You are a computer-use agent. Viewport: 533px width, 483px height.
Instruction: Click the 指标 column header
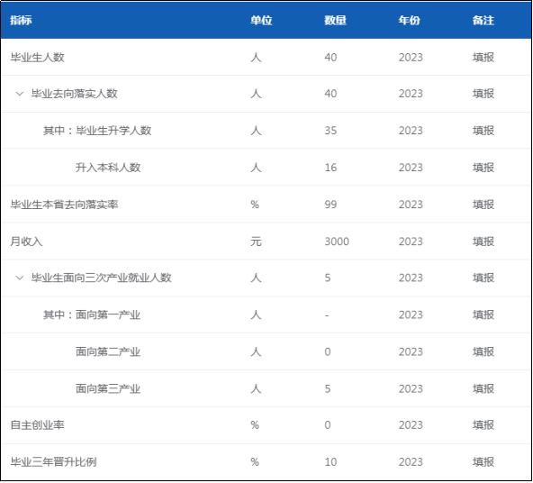[x=21, y=20]
